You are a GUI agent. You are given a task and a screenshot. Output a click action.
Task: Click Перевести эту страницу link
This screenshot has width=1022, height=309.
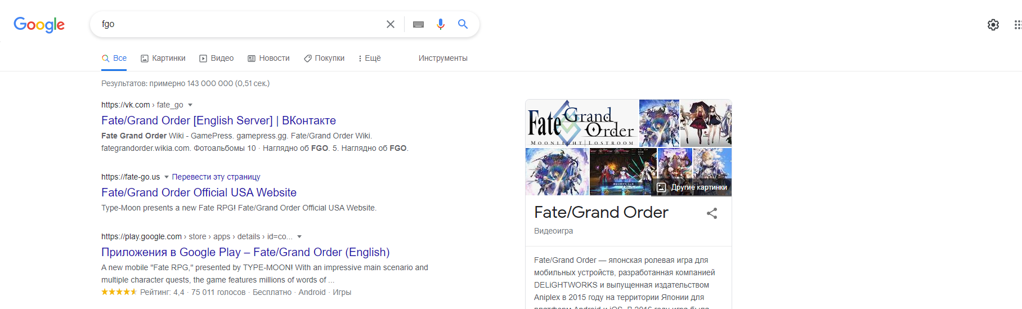(216, 177)
